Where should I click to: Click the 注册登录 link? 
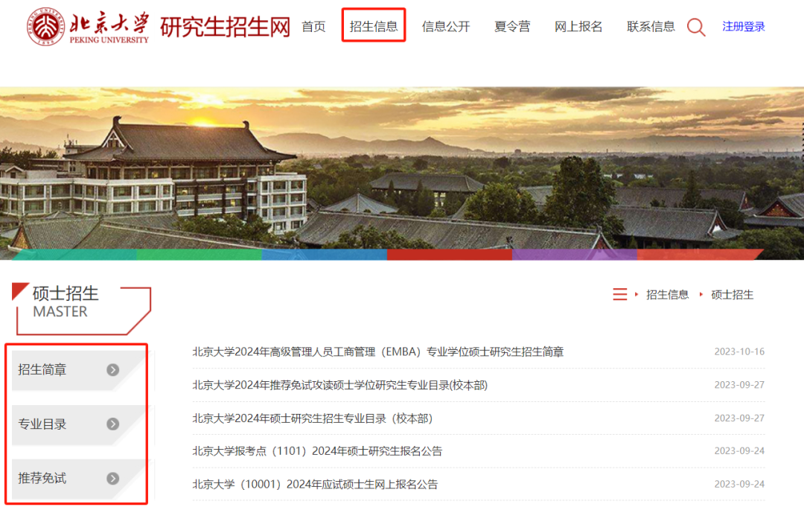[744, 27]
